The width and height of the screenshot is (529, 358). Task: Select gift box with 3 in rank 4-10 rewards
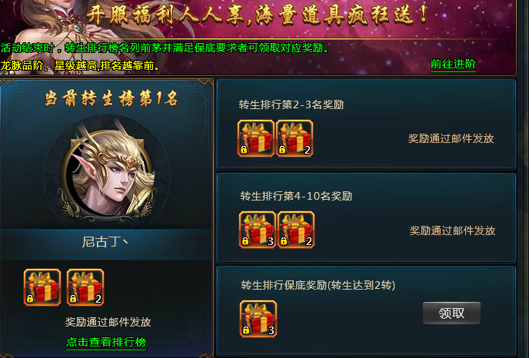258,230
